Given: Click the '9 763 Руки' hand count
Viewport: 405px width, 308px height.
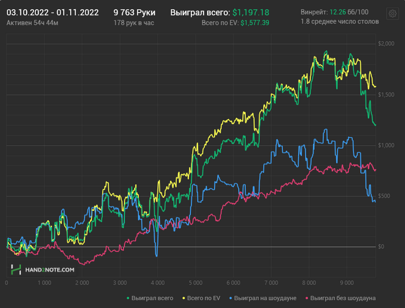Looking at the screenshot, I should [x=134, y=13].
